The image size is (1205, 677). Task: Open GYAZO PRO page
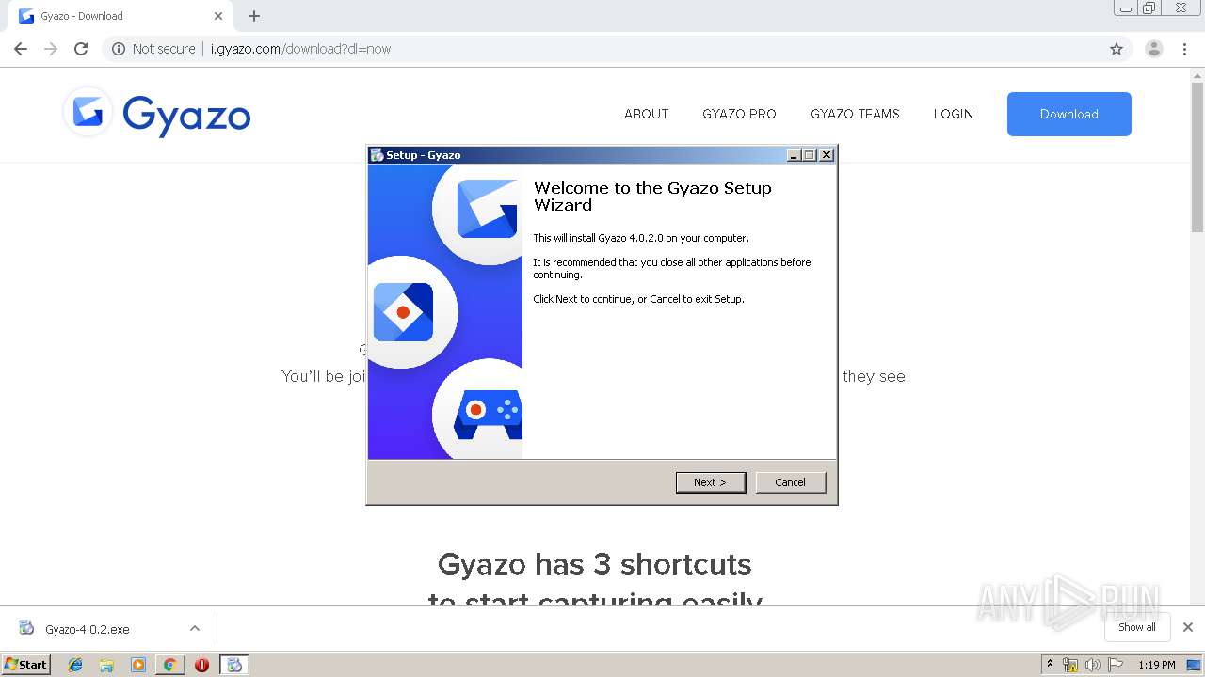click(739, 114)
